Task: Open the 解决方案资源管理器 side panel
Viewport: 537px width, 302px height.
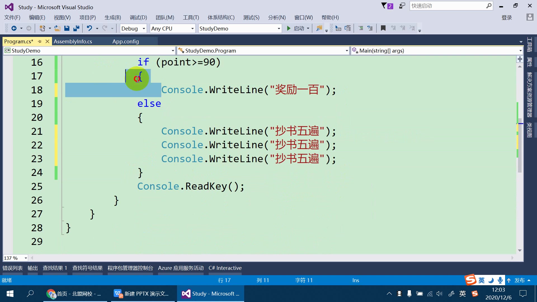Action: (529, 95)
